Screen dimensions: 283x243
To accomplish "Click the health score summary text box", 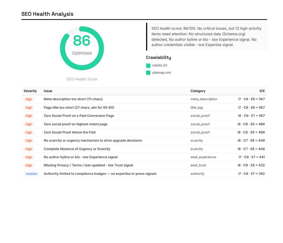I will (206, 37).
